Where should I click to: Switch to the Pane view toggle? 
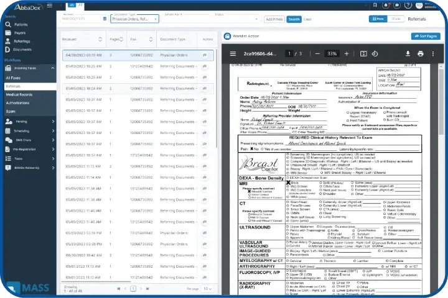[379, 19]
